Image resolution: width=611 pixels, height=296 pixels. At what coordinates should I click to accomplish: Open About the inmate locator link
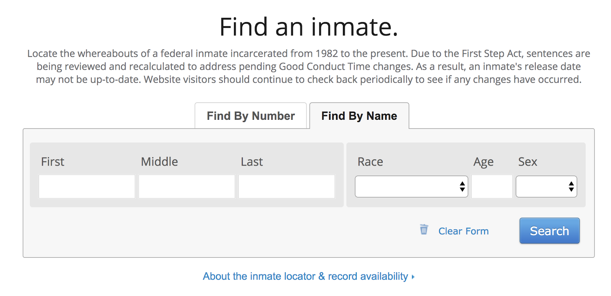[305, 276]
